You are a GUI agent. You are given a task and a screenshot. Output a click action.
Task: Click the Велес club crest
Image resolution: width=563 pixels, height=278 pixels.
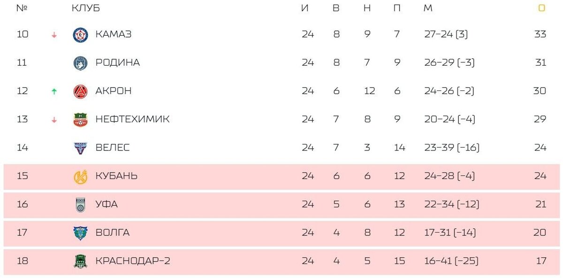[x=80, y=148]
